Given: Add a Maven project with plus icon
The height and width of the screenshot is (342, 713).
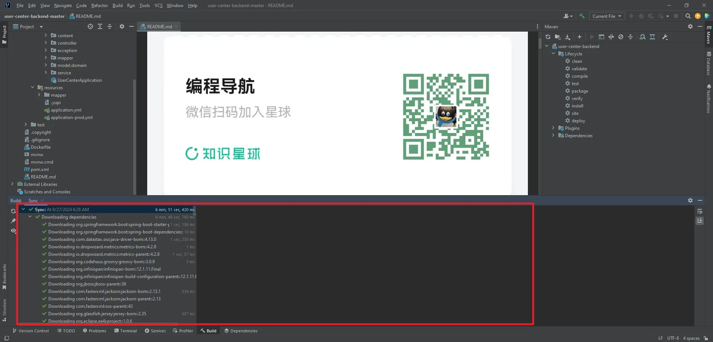Looking at the screenshot, I should point(580,37).
